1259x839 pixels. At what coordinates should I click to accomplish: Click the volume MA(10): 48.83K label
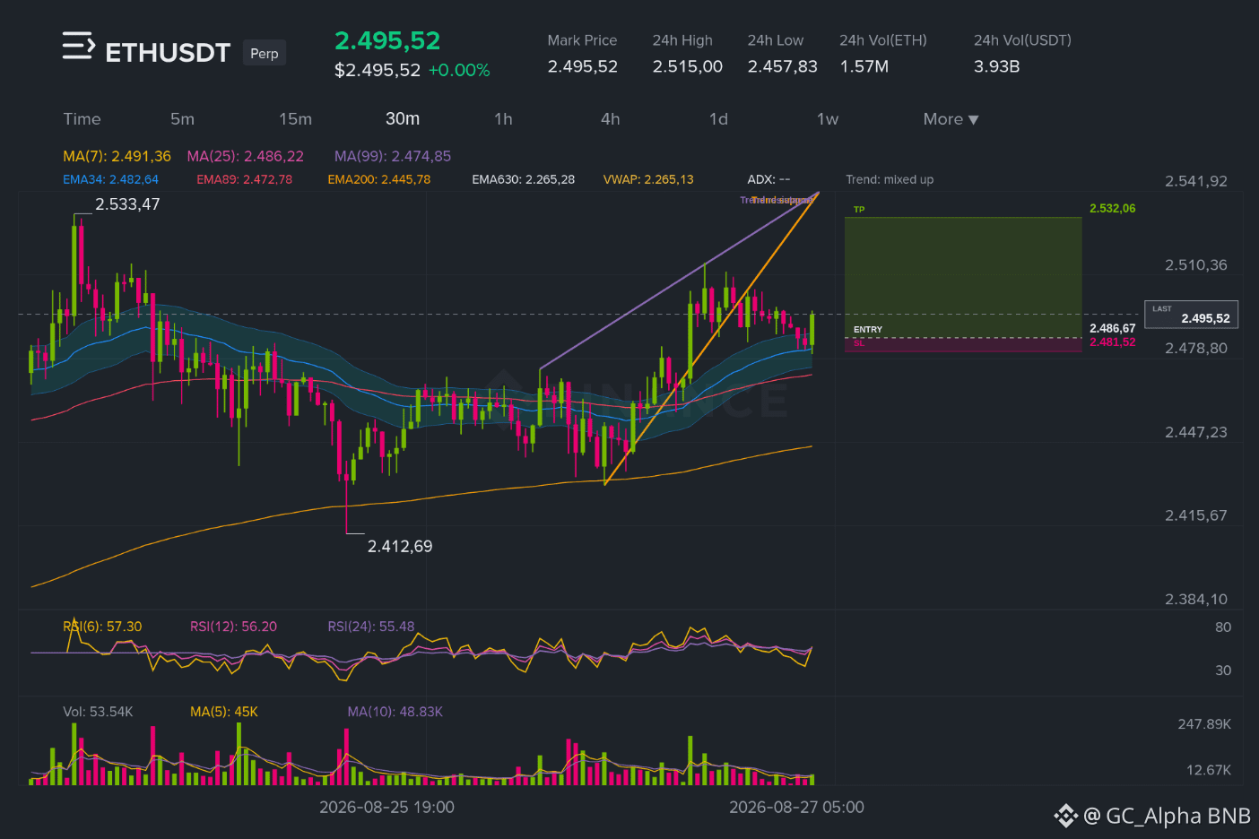pyautogui.click(x=395, y=712)
